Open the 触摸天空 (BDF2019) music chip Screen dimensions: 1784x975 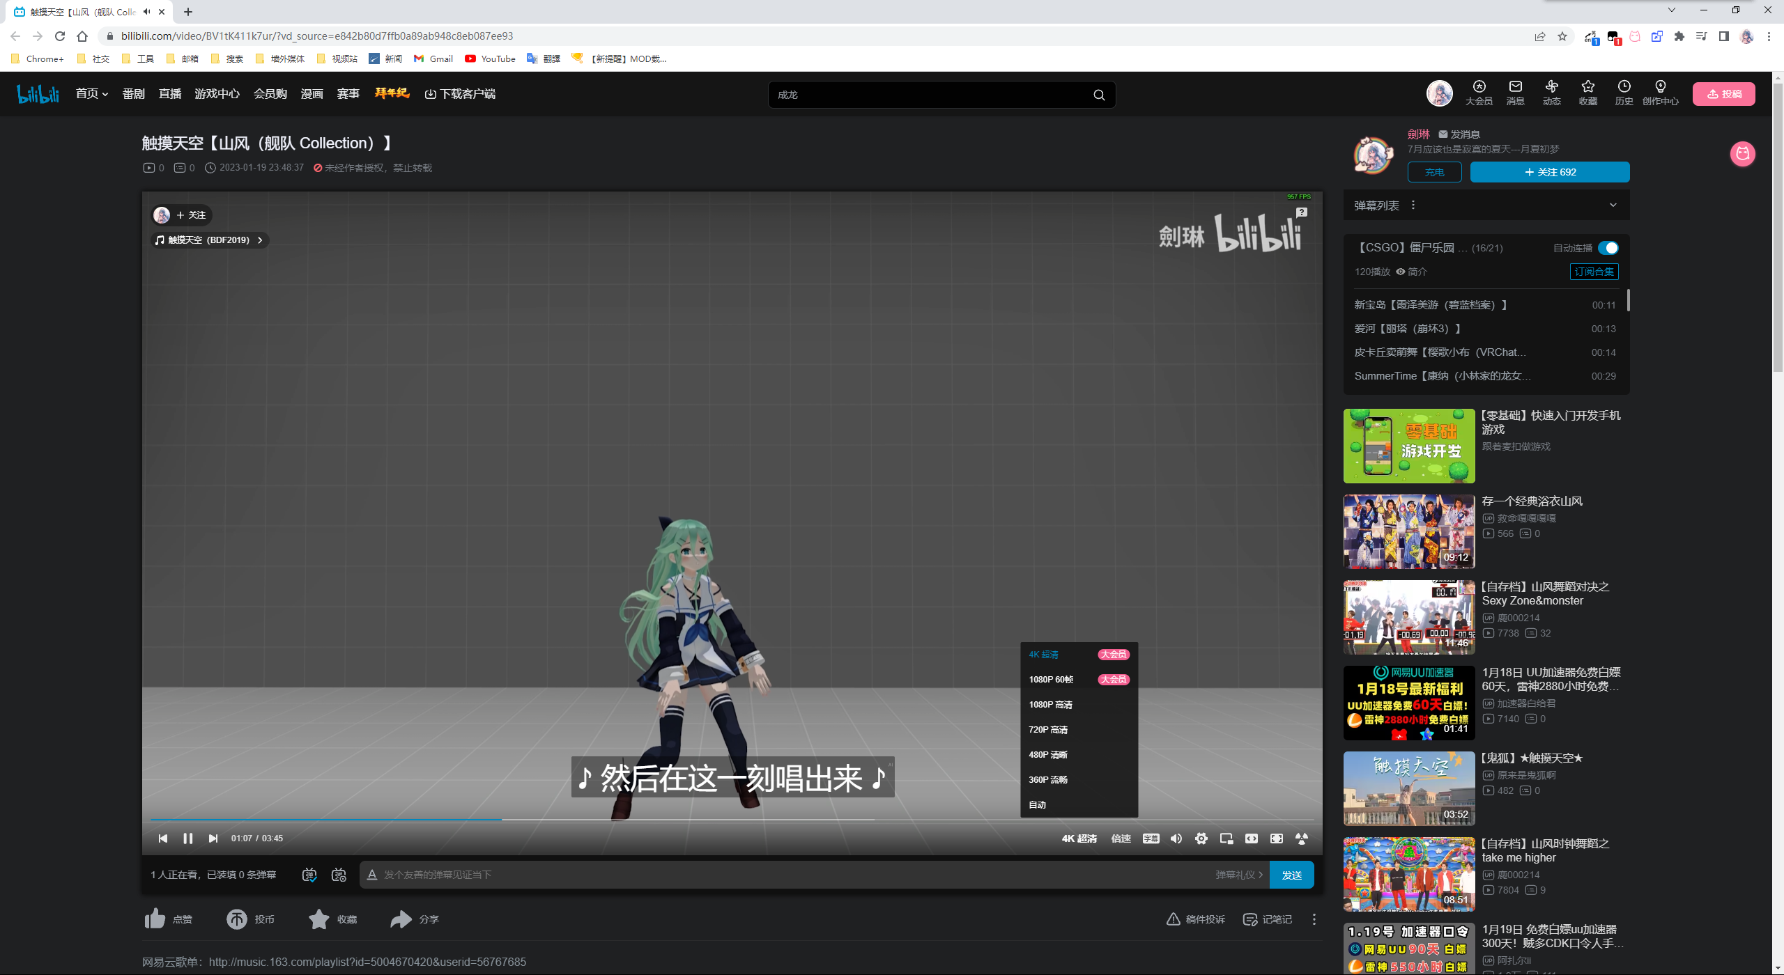pyautogui.click(x=210, y=240)
